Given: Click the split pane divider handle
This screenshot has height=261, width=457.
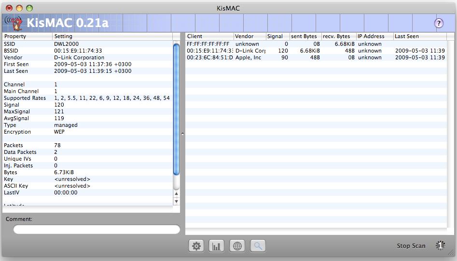Looking at the screenshot, I should tap(182, 134).
